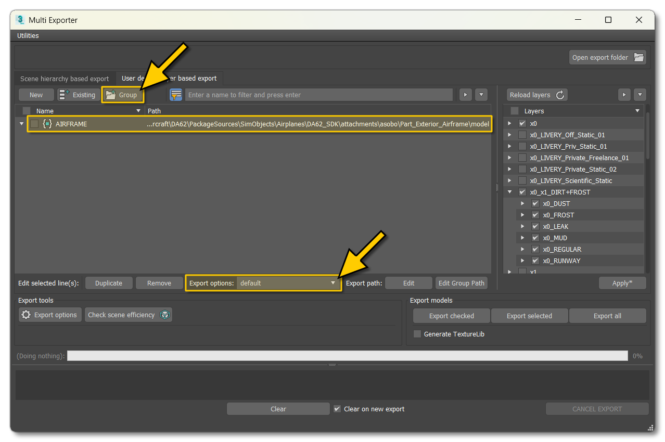Click the Group folder-plus icon
Viewport: 665px width, 442px height.
(111, 95)
